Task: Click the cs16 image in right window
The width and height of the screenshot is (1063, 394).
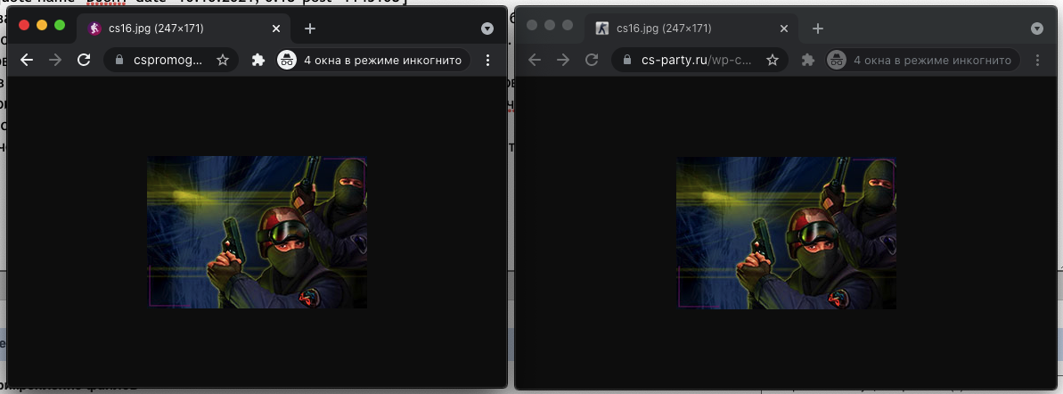Action: pos(787,233)
